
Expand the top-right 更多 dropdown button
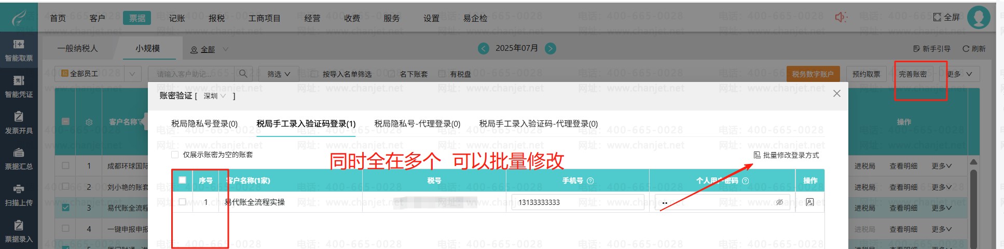(959, 74)
